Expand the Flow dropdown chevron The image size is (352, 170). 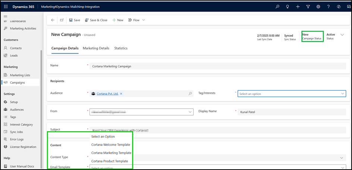click(144, 20)
